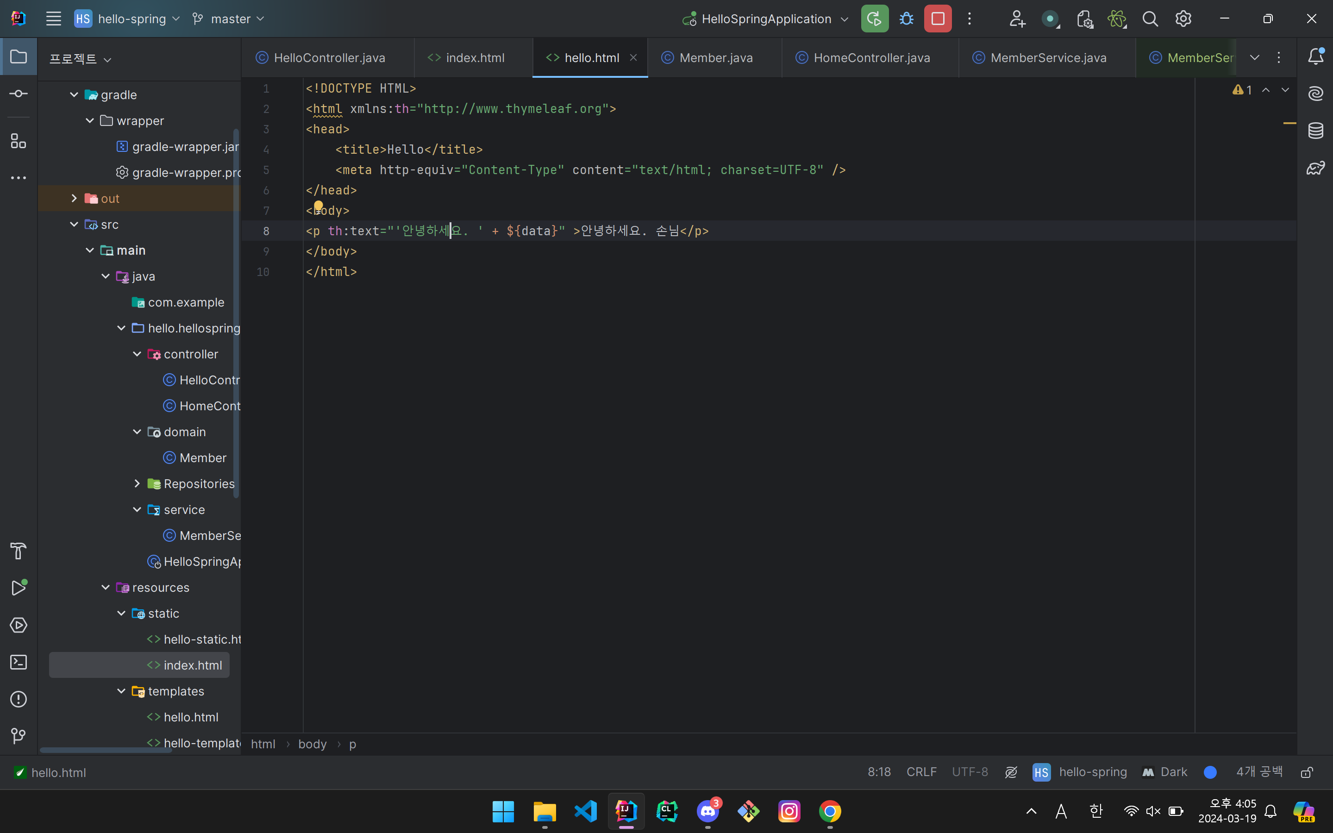The height and width of the screenshot is (833, 1333).
Task: Open the Run tool window
Action: click(x=19, y=588)
